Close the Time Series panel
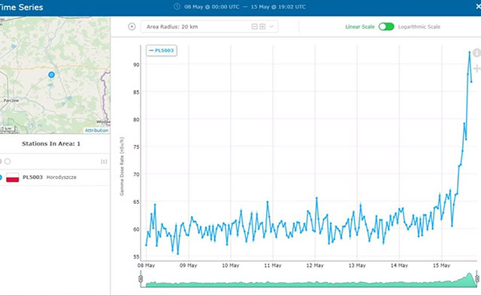 478,7
